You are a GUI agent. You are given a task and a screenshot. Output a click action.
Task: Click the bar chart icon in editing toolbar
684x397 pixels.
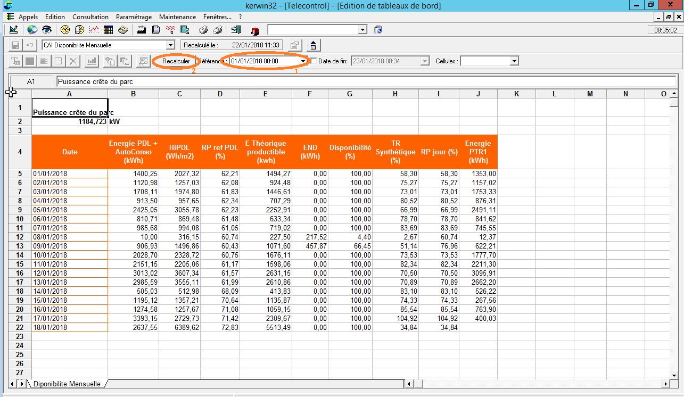click(92, 61)
